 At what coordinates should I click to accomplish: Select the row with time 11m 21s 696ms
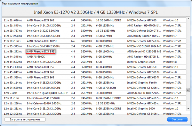(x=94, y=20)
